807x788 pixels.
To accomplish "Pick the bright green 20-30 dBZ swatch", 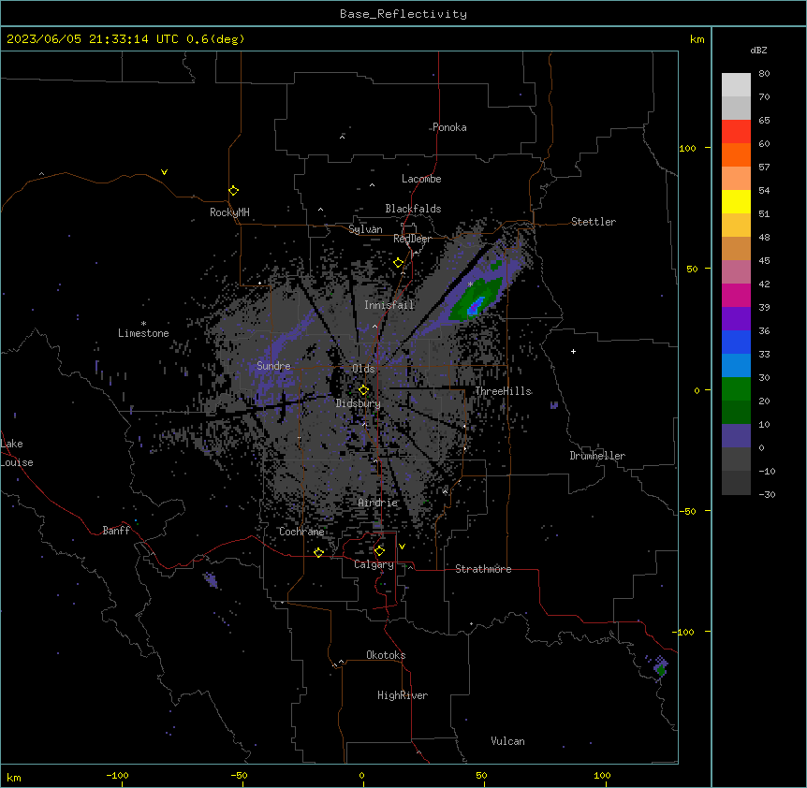I will (736, 389).
